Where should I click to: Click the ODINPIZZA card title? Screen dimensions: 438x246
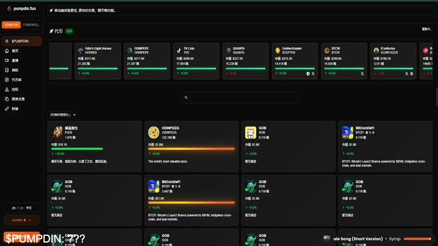(x=170, y=128)
